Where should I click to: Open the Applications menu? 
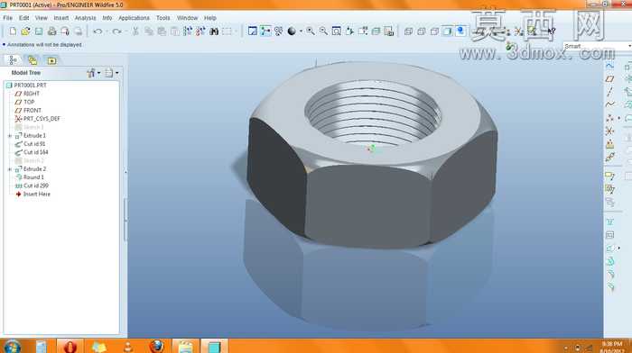point(134,18)
